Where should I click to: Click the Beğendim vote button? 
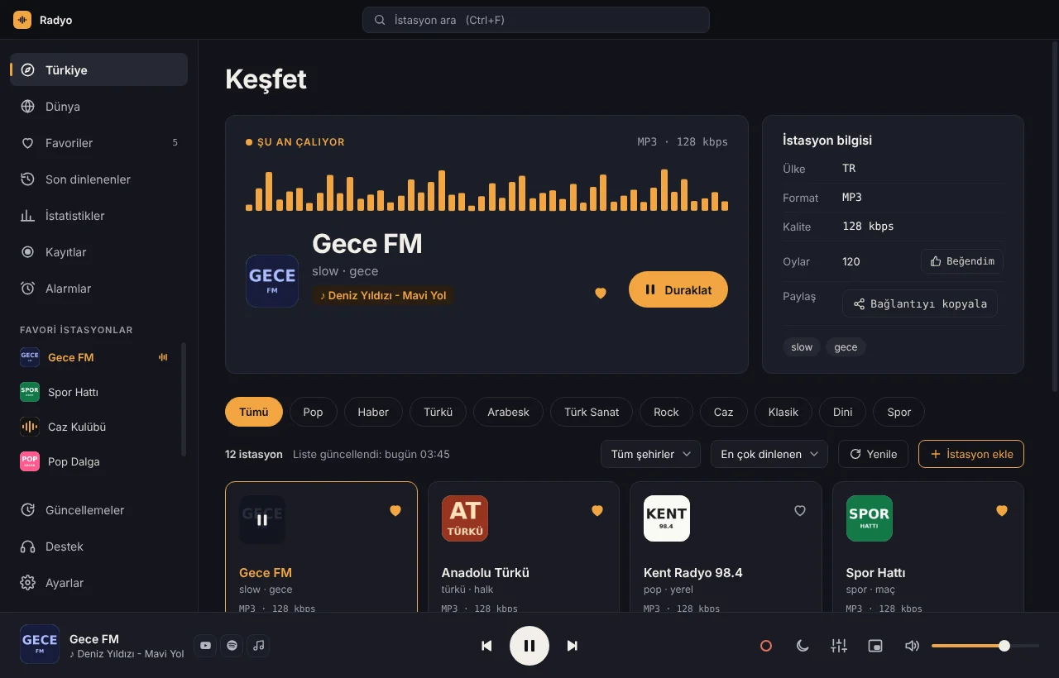(962, 261)
